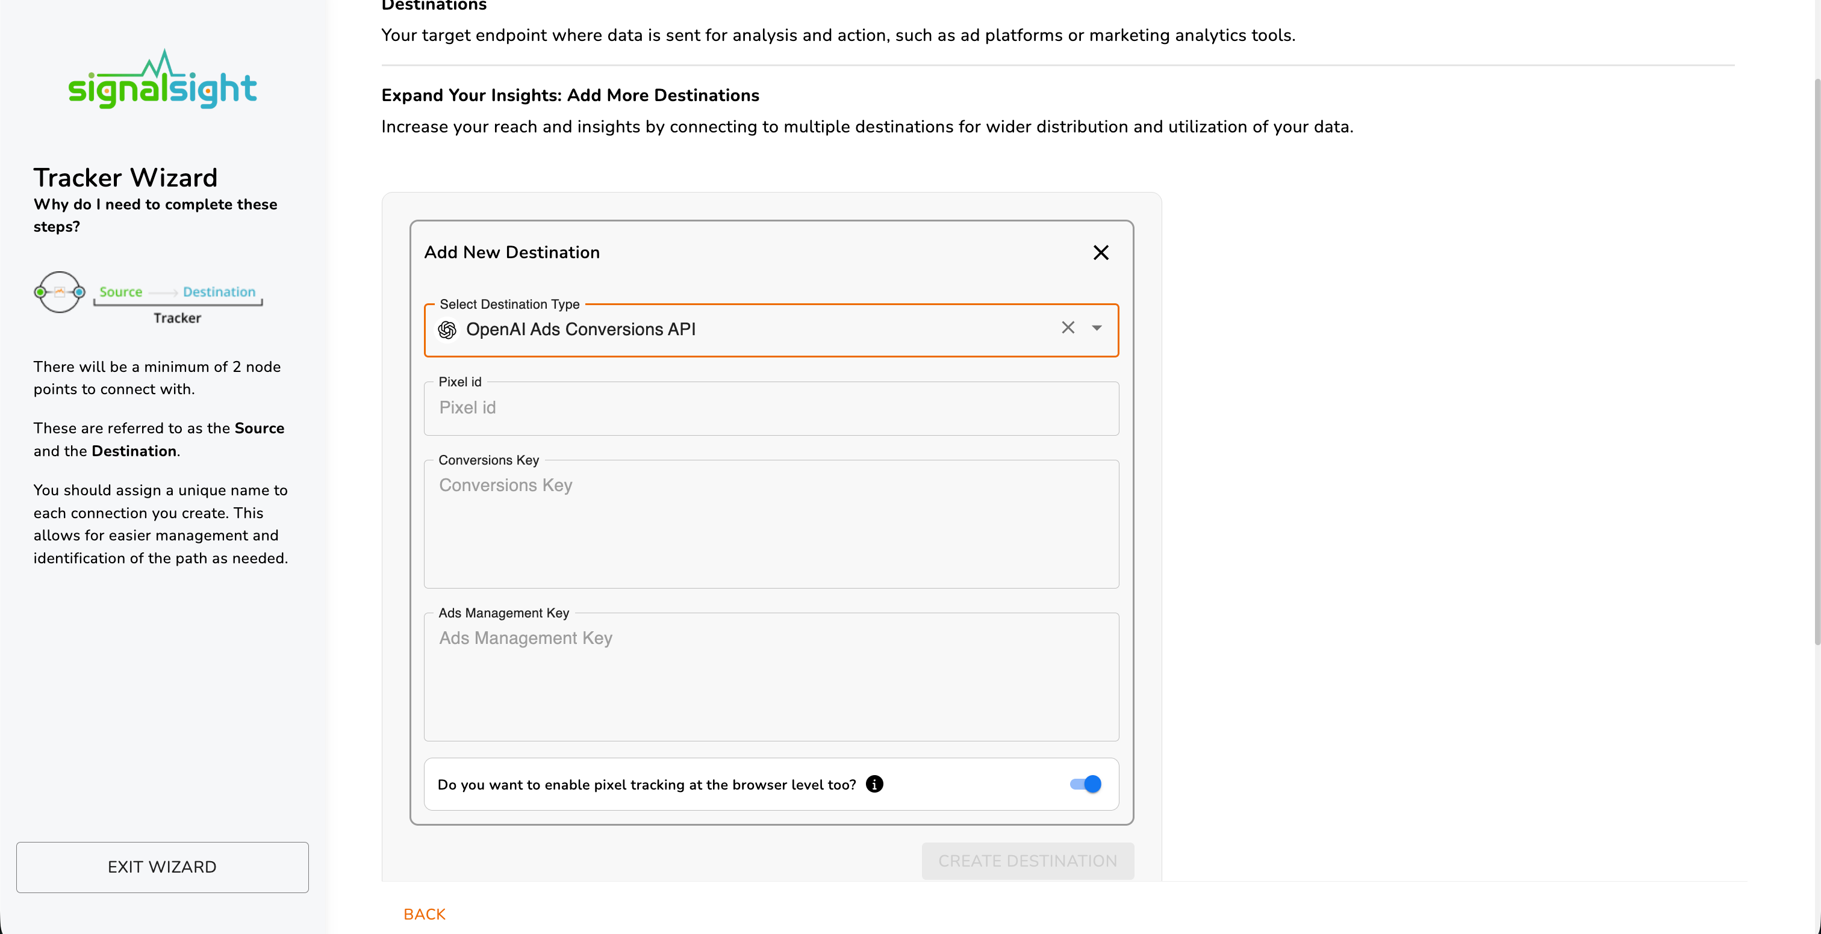This screenshot has height=934, width=1821.
Task: Open the destination type dropdown arrow
Action: pyautogui.click(x=1097, y=328)
